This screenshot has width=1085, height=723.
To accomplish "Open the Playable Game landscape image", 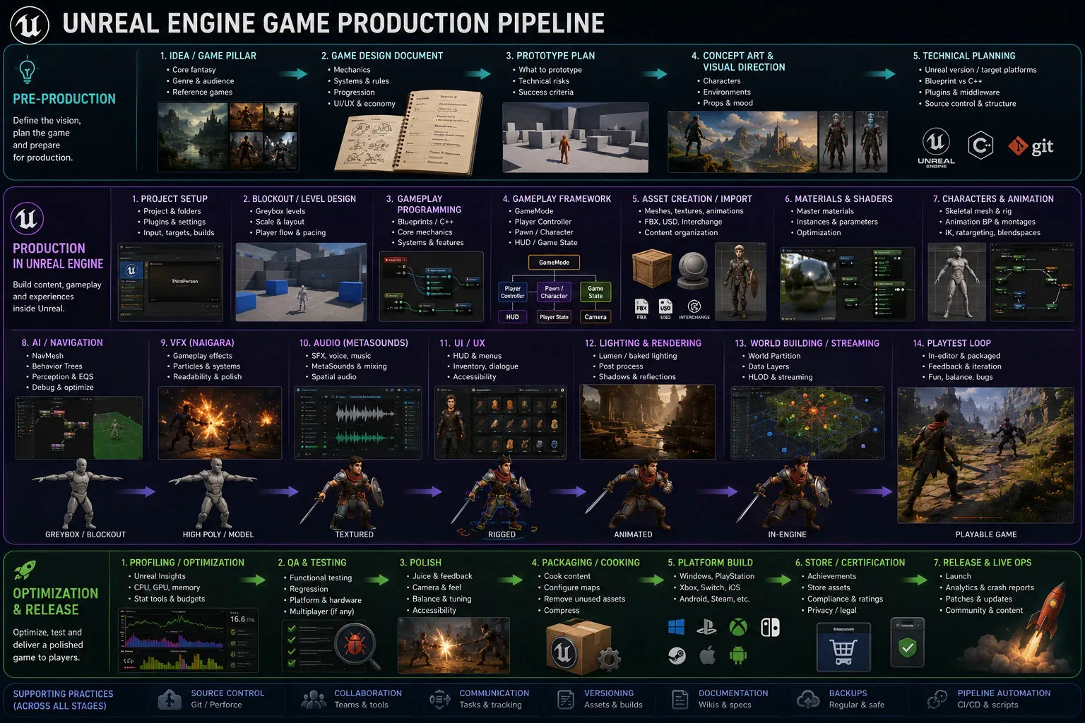I will 986,455.
